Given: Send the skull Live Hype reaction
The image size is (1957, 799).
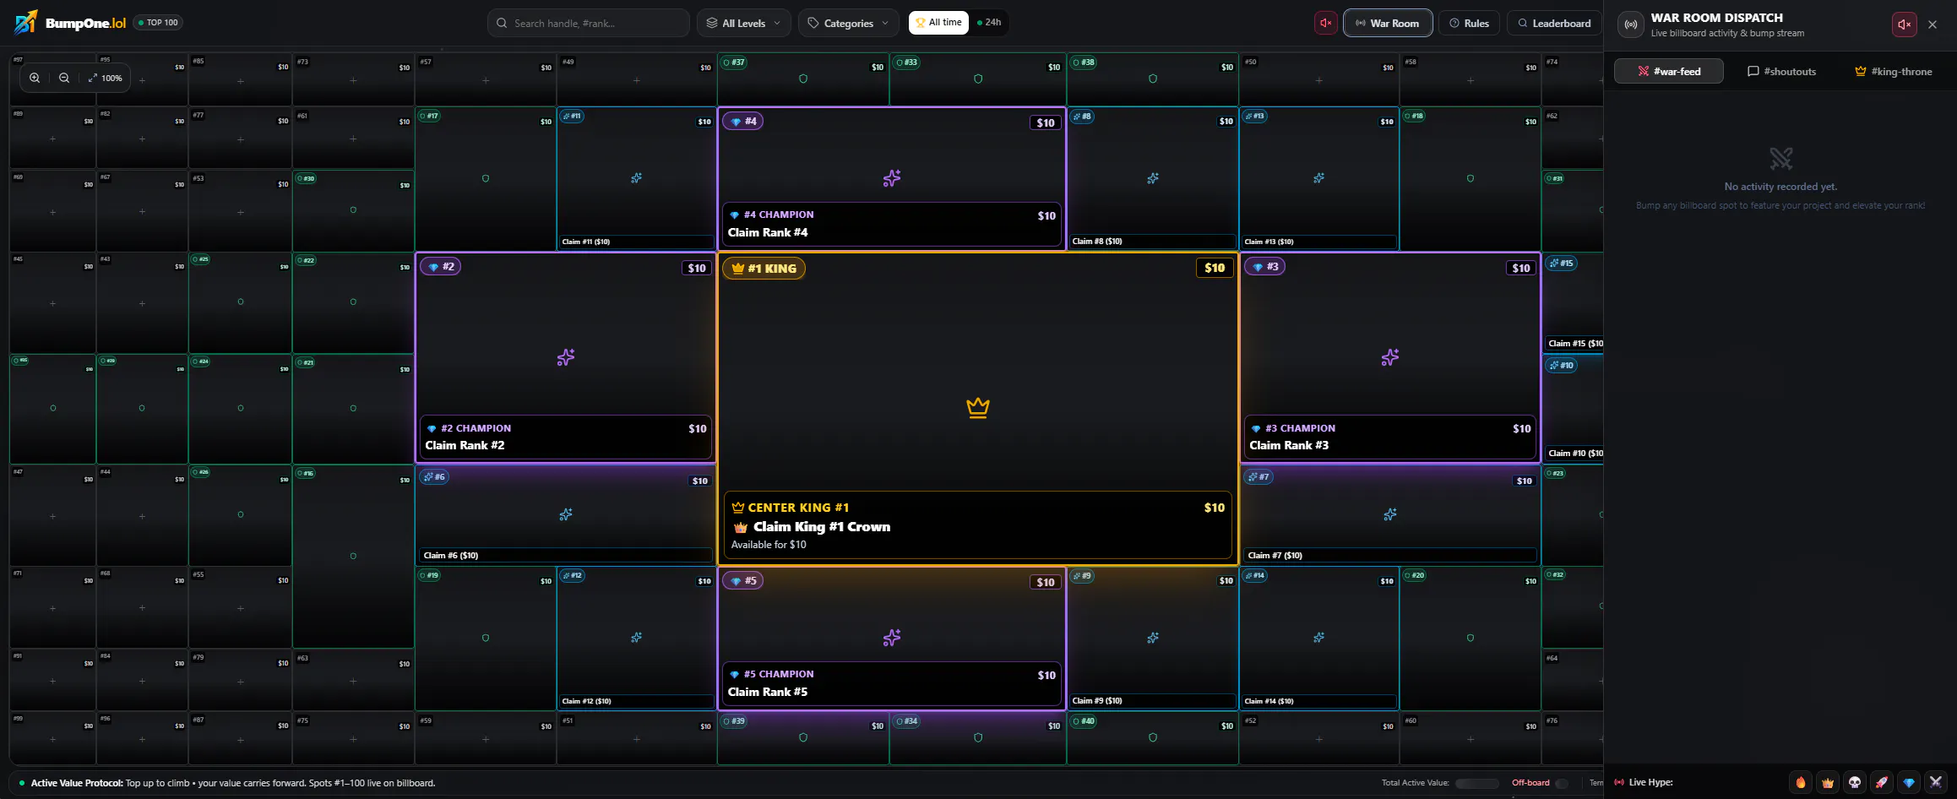Looking at the screenshot, I should click(1855, 782).
